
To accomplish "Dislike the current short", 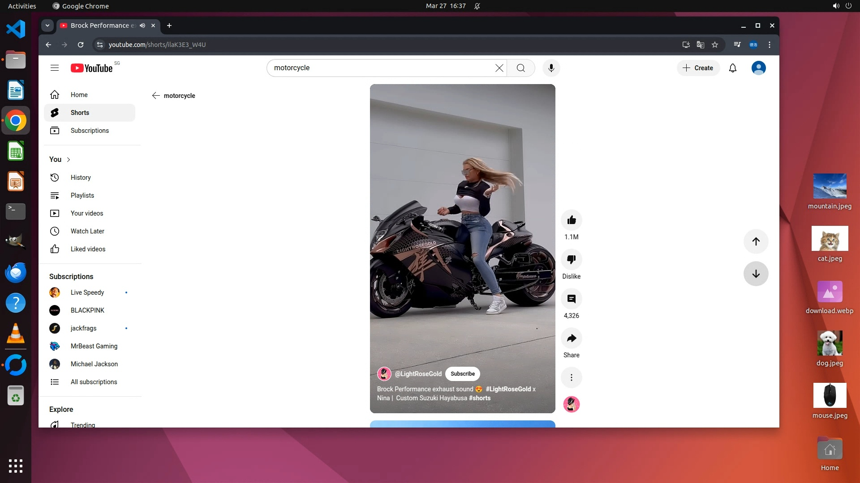I will point(571,259).
